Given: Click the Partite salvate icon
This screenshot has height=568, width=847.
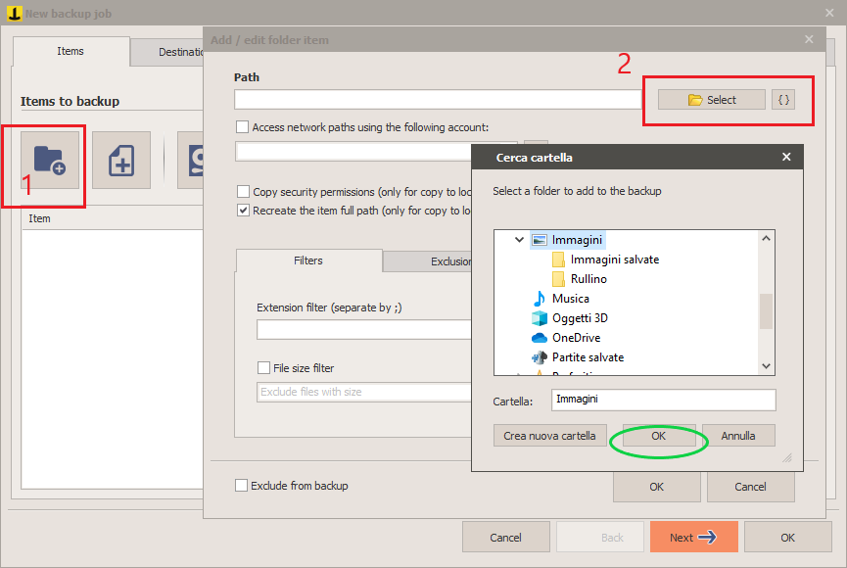Looking at the screenshot, I should pyautogui.click(x=540, y=357).
